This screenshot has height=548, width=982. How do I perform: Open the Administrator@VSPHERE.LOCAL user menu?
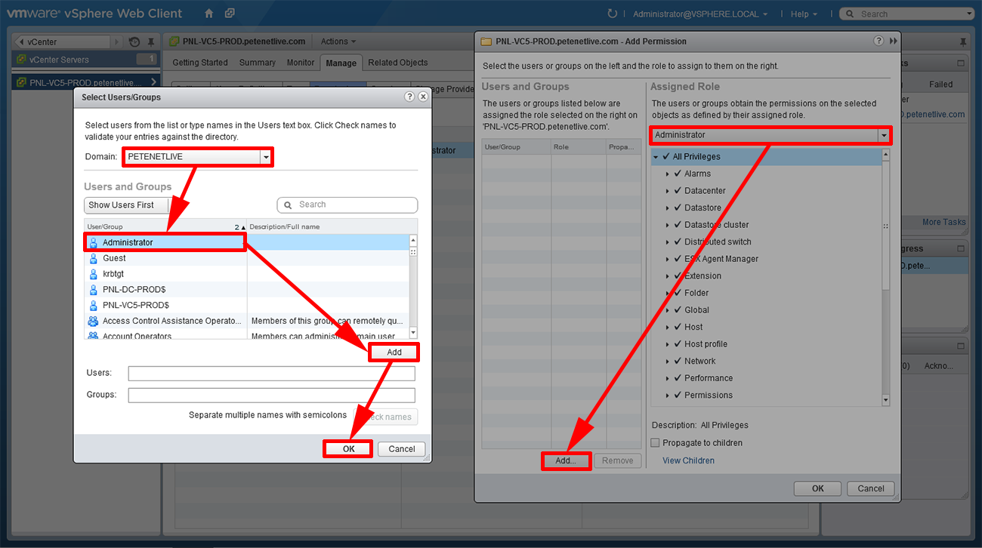click(x=700, y=14)
